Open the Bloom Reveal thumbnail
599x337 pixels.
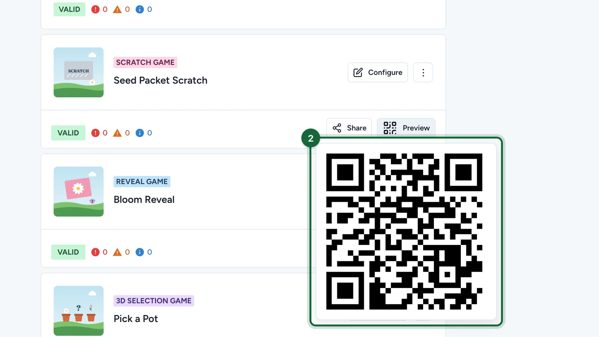coord(79,191)
